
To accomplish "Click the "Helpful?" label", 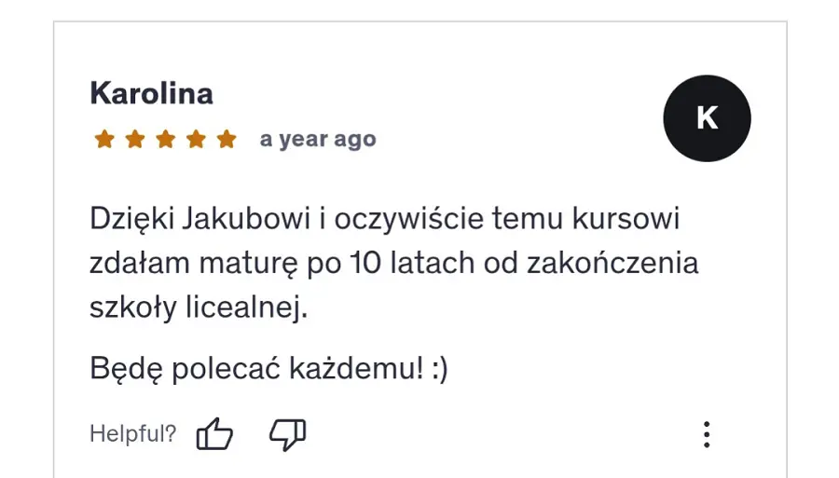I will pyautogui.click(x=132, y=434).
